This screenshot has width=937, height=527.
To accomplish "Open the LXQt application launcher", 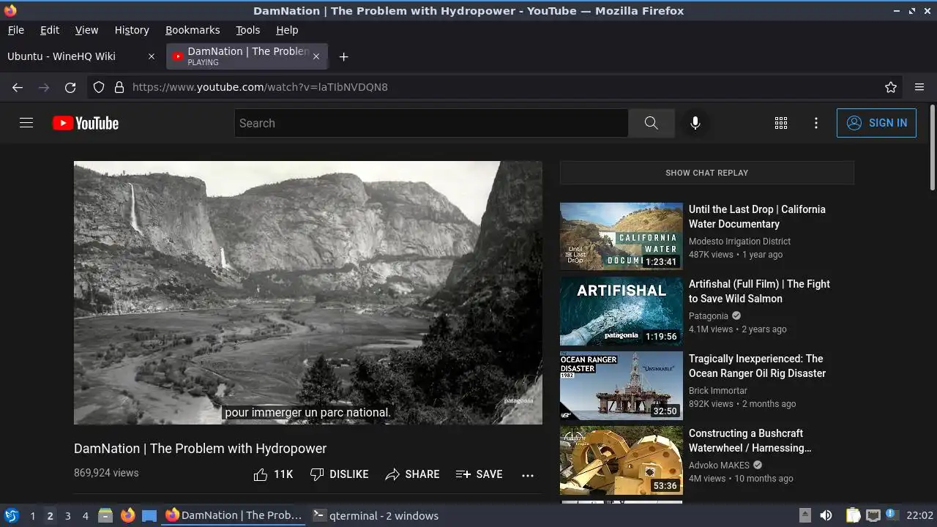I will coord(11,515).
